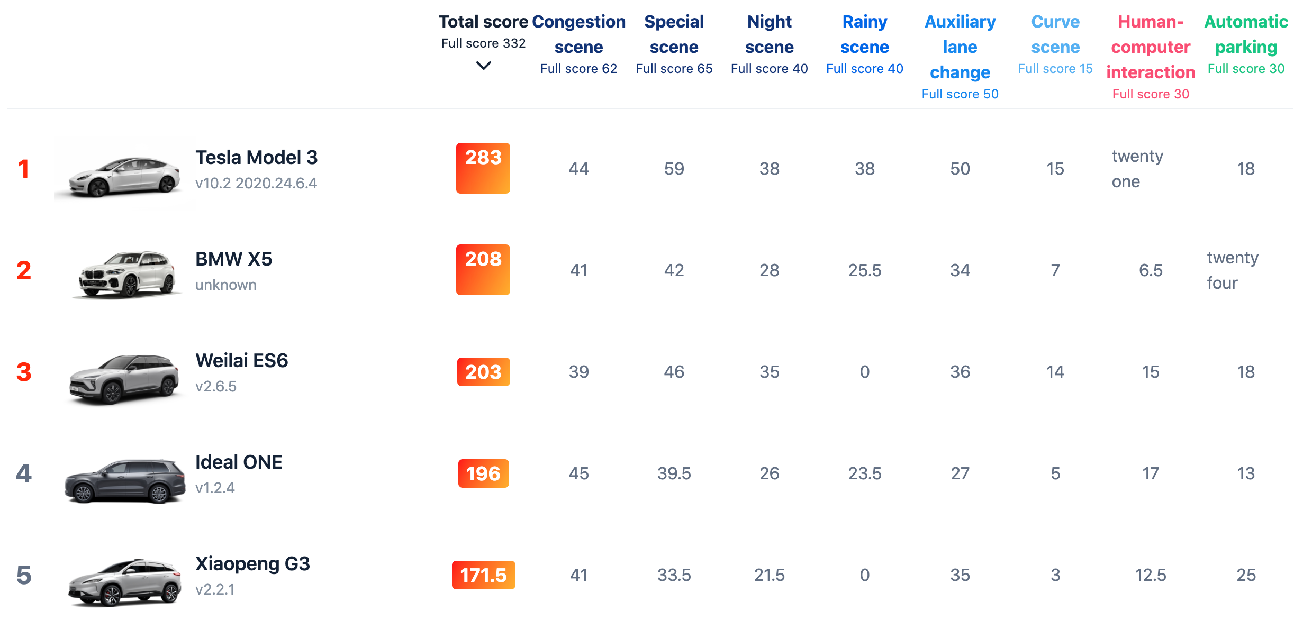Viewport: 1303px width, 620px height.
Task: Select the Automatic parking header
Action: point(1245,34)
